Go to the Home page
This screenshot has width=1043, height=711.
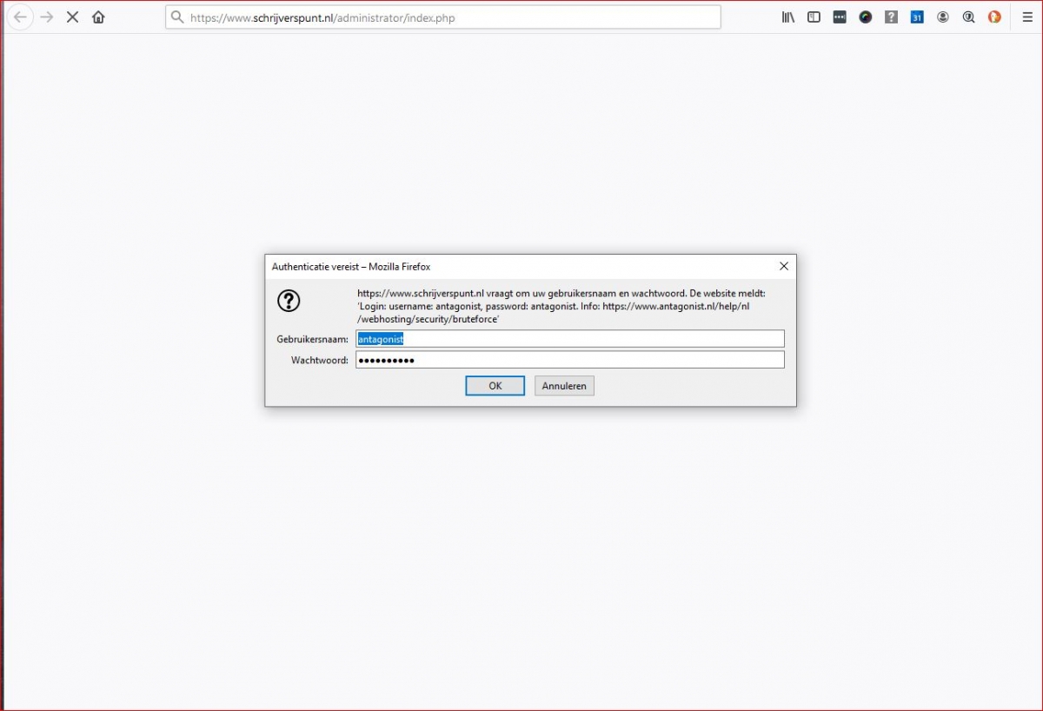click(x=98, y=17)
